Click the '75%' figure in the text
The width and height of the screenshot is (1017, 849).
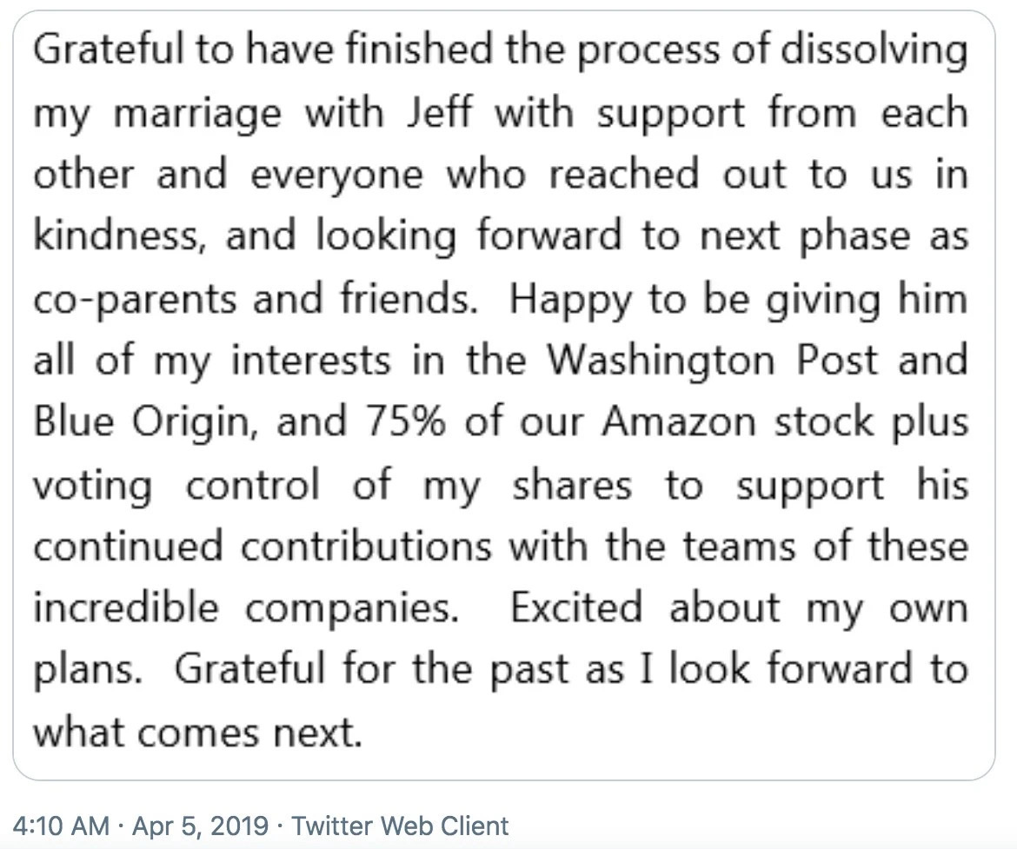pyautogui.click(x=406, y=421)
